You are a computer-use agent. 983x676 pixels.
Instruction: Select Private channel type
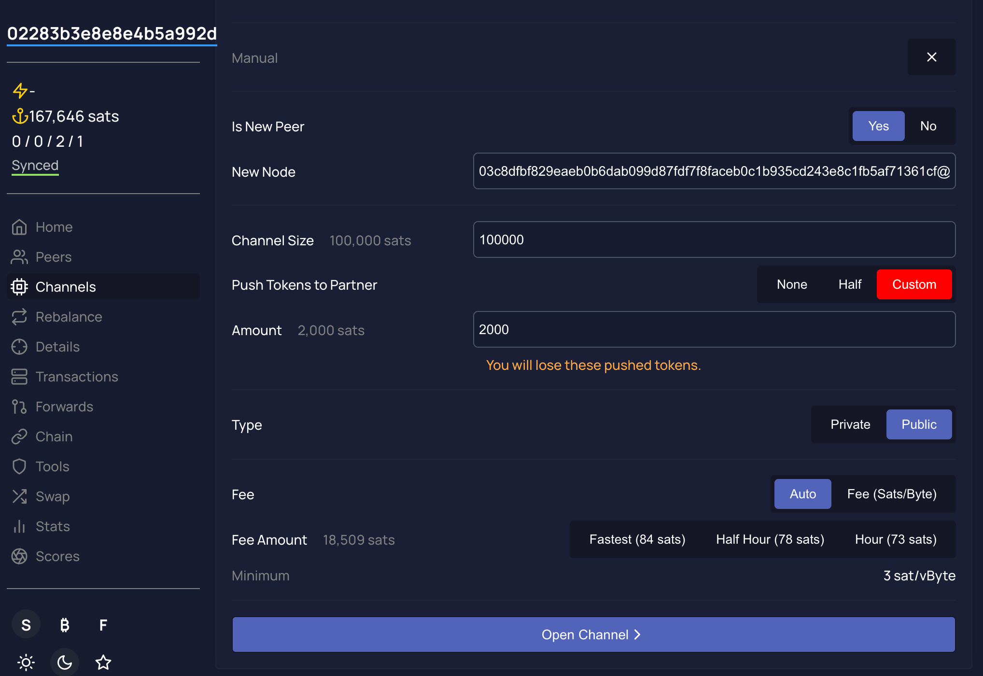tap(850, 424)
